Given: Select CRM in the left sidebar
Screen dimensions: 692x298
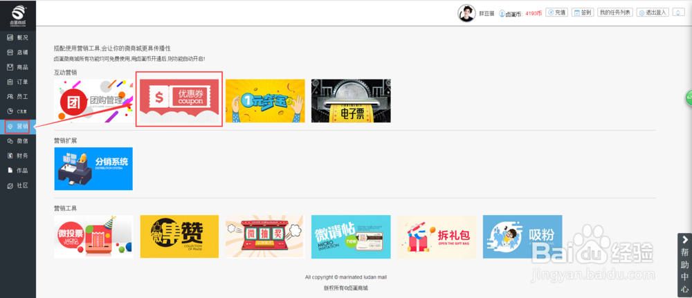Looking at the screenshot, I should (x=18, y=111).
